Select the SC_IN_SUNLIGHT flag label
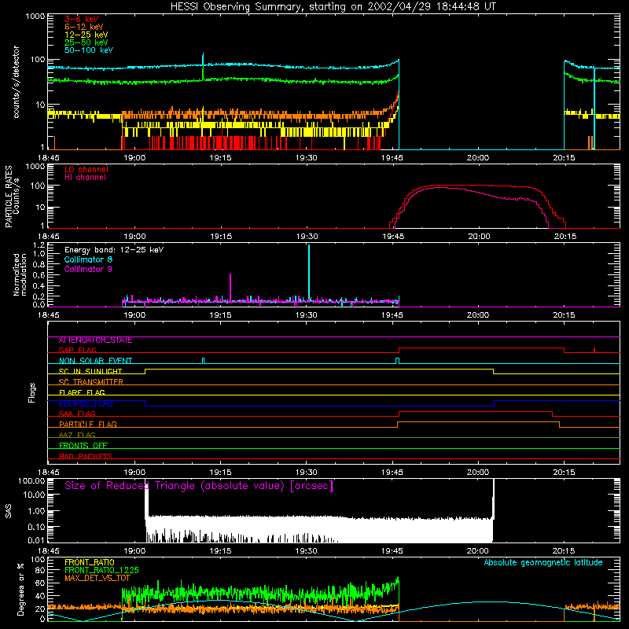The image size is (629, 629). (90, 371)
